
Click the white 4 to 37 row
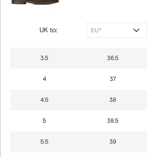point(78,79)
